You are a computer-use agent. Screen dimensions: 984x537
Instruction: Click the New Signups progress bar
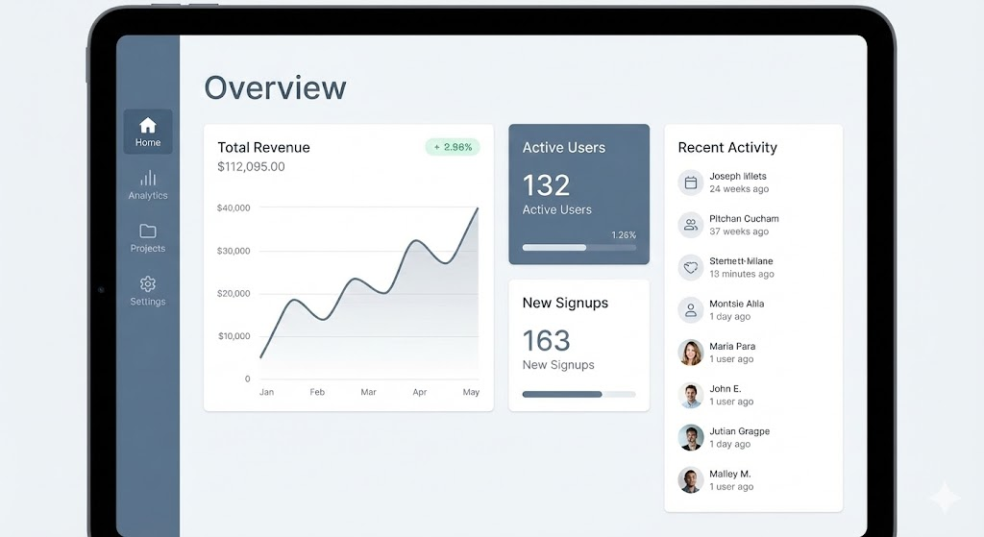[x=578, y=394]
